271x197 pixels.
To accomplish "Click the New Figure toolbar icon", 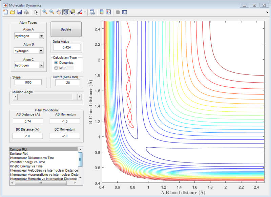I will 5,12.
